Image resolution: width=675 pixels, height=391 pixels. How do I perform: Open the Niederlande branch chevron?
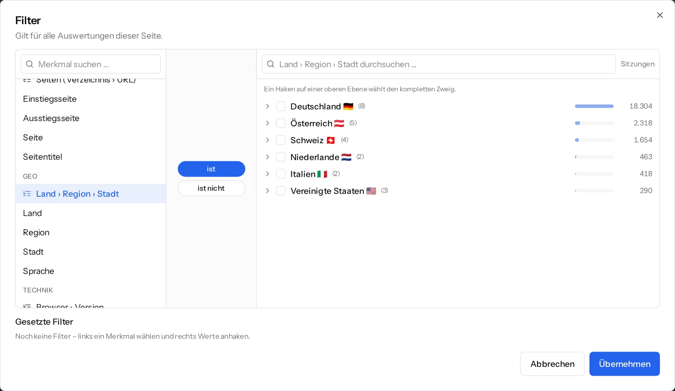click(x=267, y=157)
